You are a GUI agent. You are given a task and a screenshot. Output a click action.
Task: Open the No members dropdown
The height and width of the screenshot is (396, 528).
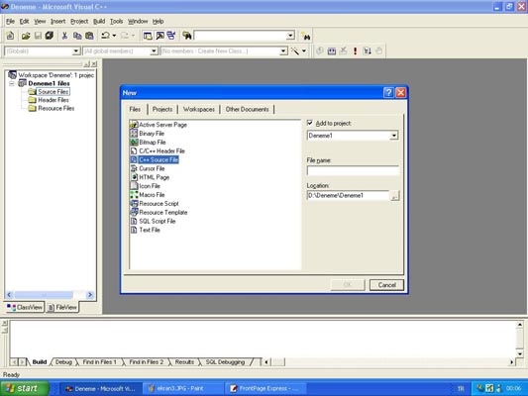(x=283, y=51)
